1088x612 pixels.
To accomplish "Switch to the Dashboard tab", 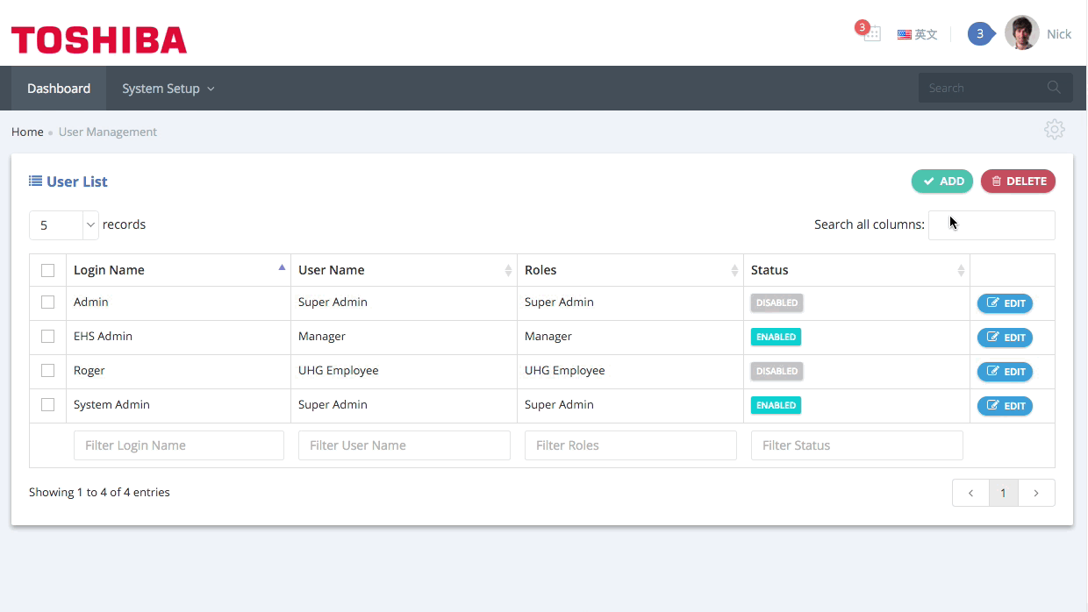I will pos(59,89).
